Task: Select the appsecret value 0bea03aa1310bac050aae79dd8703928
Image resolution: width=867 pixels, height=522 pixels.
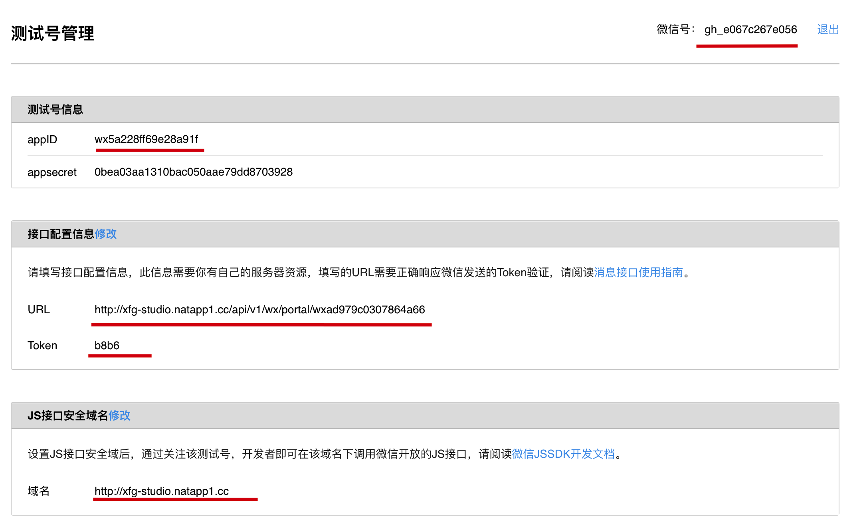Action: (x=194, y=172)
